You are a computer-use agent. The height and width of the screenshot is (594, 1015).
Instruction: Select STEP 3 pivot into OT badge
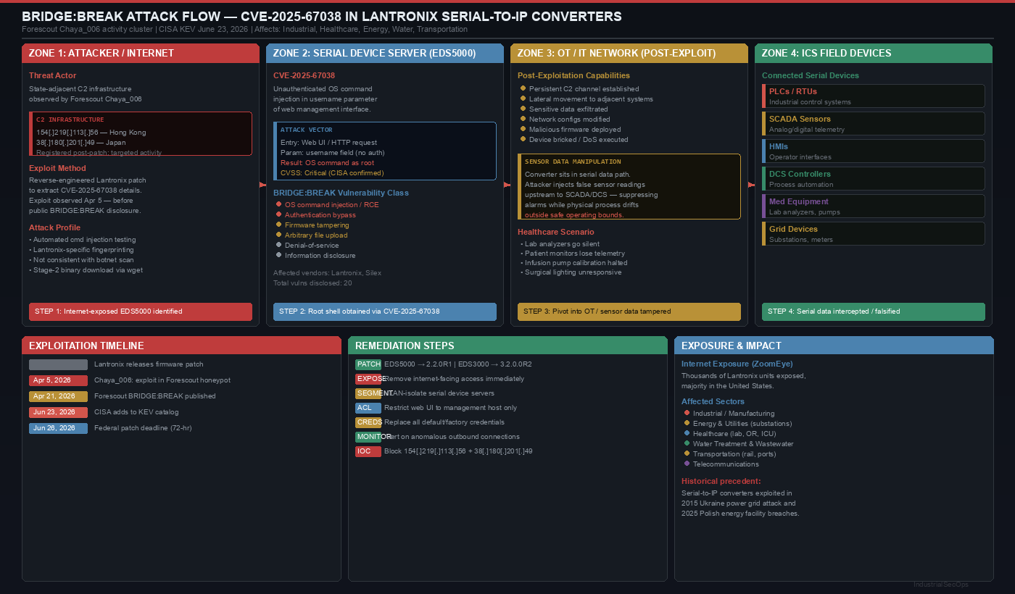click(629, 311)
